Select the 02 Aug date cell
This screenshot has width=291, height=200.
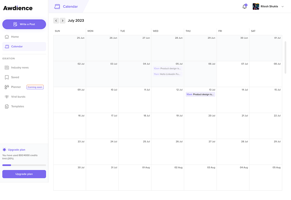(167, 178)
